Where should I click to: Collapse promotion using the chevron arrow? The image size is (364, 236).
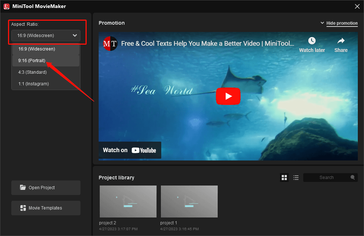click(x=322, y=23)
